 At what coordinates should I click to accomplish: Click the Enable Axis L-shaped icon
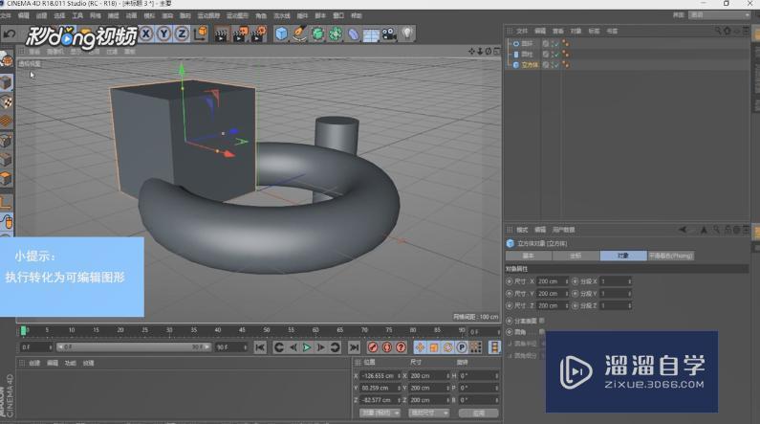click(x=7, y=202)
